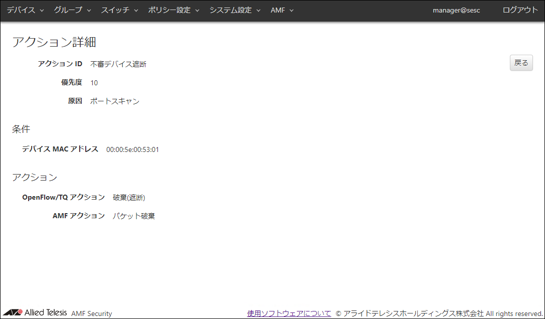Image resolution: width=545 pixels, height=319 pixels.
Task: Select the cause text ポートスキャン
Action: pyautogui.click(x=115, y=101)
